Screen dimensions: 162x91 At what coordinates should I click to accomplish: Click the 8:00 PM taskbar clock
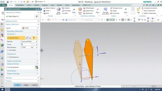(157, 89)
